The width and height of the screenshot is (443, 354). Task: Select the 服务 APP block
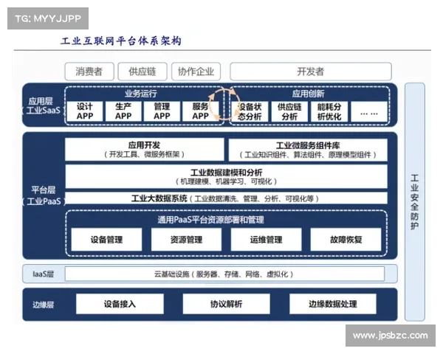201,111
